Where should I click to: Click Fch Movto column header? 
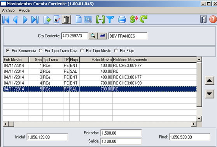[x=16, y=60]
